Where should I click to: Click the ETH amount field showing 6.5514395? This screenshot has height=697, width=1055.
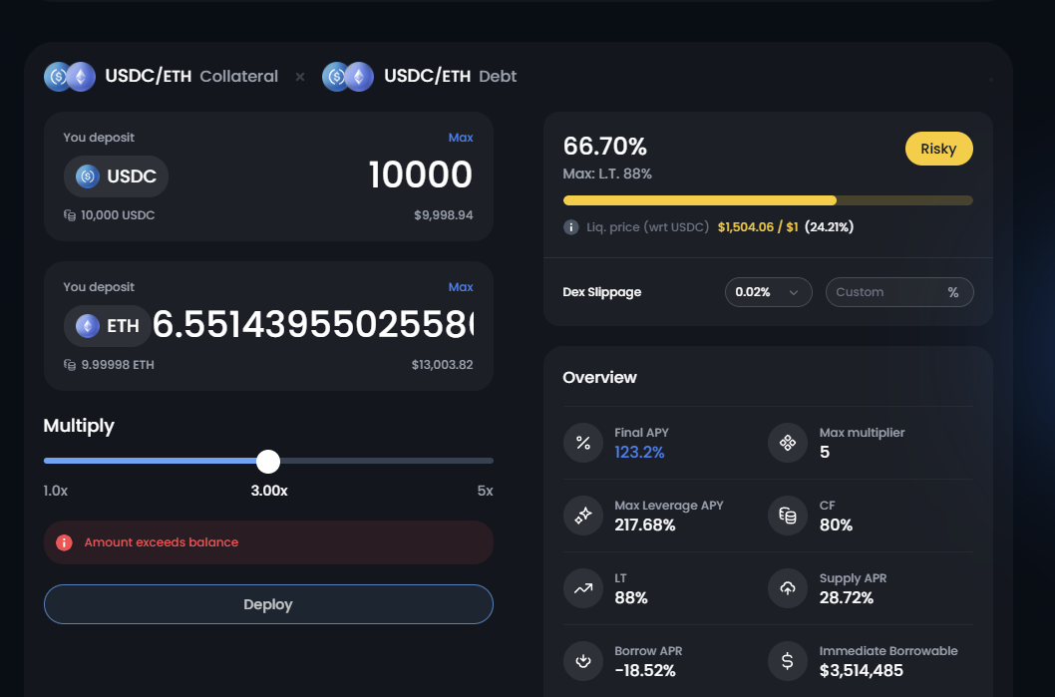[x=313, y=325]
